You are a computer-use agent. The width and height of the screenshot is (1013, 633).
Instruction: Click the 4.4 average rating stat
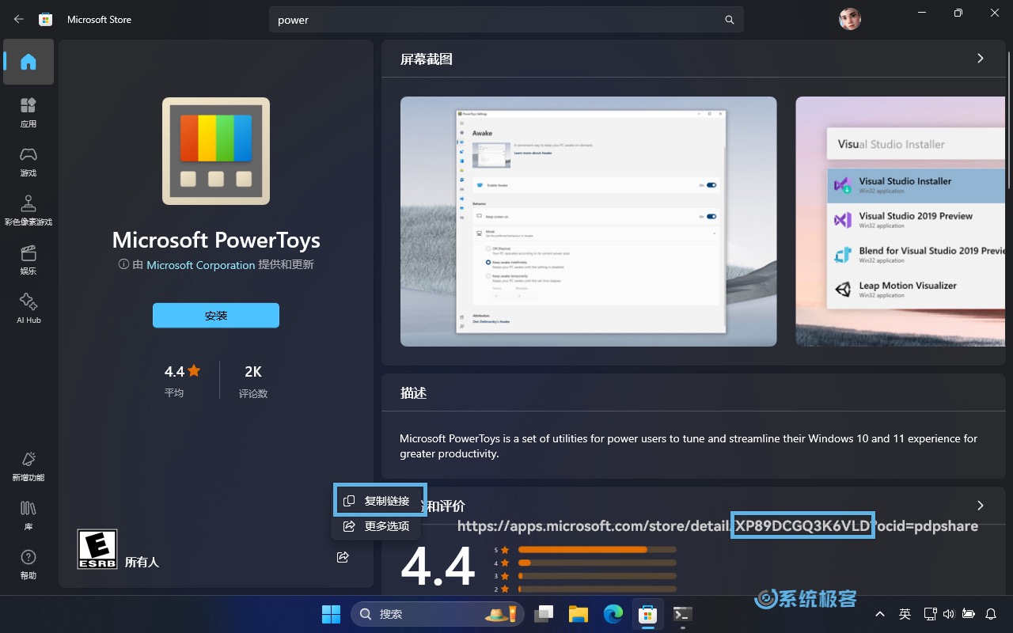tap(182, 380)
